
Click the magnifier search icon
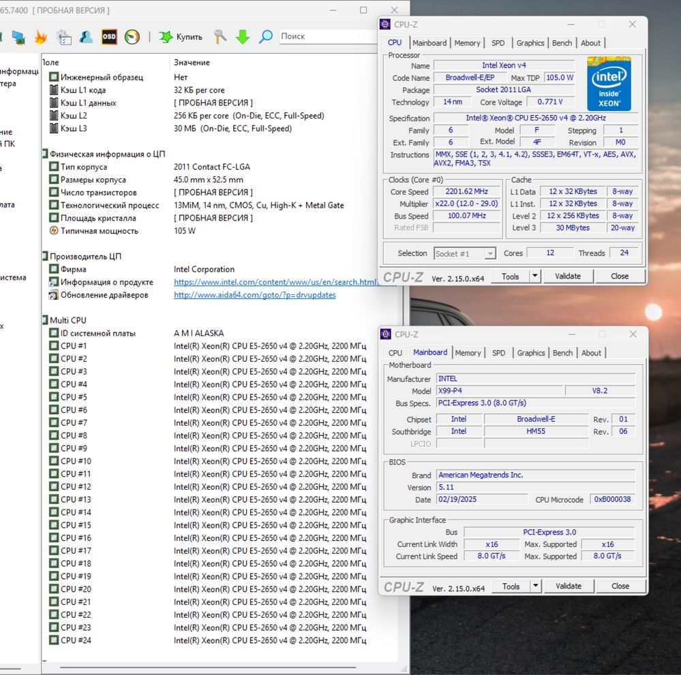(265, 37)
